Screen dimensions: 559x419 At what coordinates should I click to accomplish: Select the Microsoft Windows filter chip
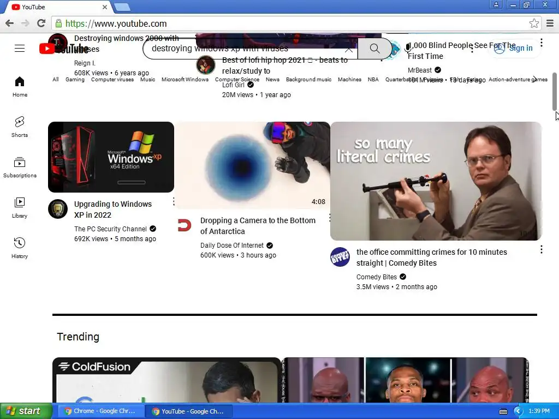185,80
